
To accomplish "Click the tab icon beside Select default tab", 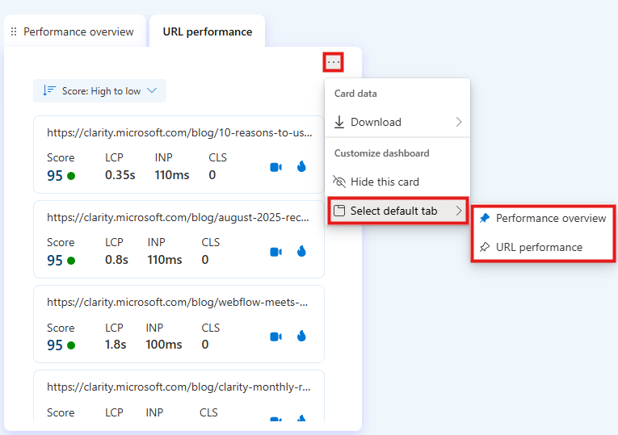I will point(339,211).
